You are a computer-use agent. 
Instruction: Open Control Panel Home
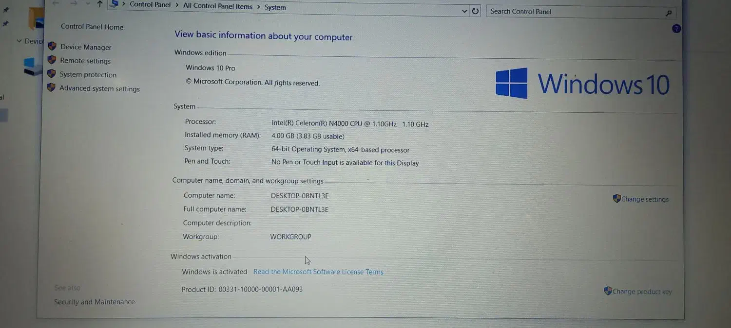(x=92, y=27)
